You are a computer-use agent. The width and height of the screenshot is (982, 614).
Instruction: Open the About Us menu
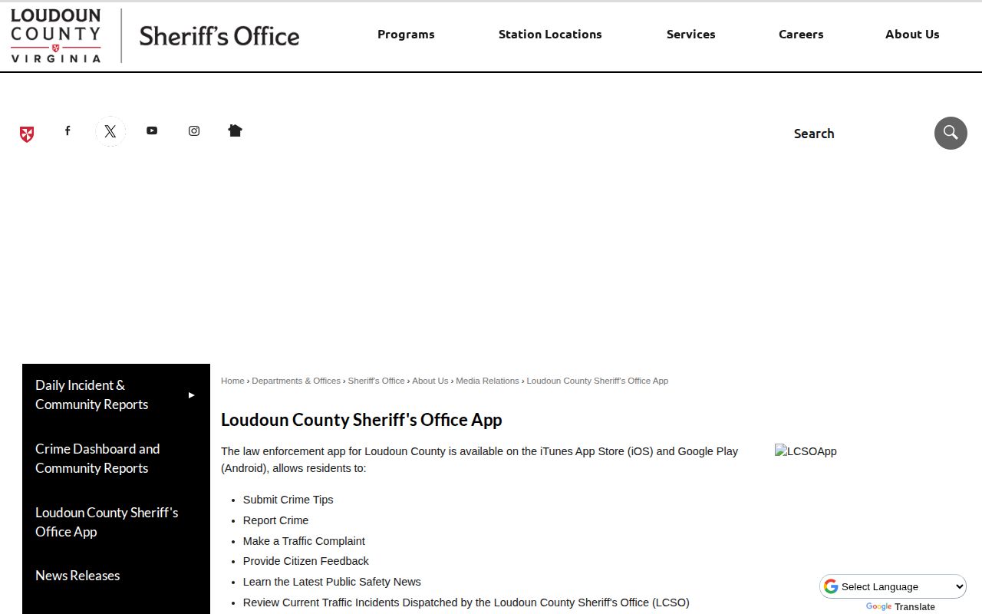click(912, 35)
